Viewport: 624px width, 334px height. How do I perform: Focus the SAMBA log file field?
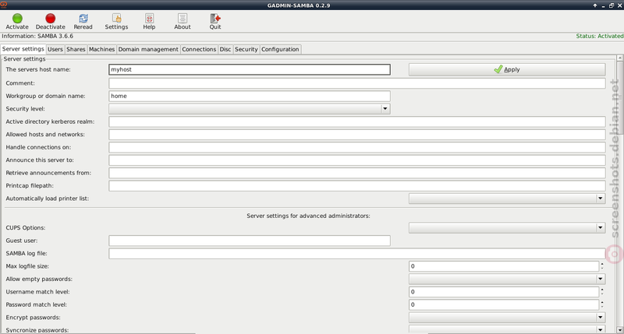[357, 253]
